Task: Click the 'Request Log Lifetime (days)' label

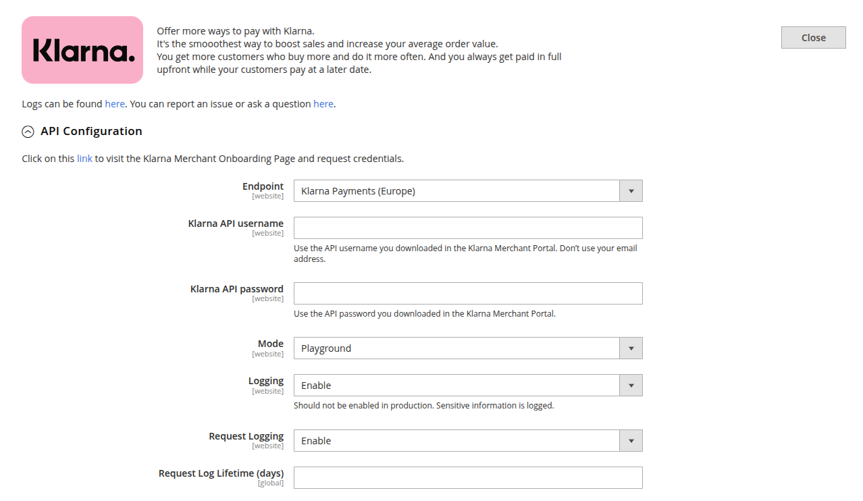Action: point(221,473)
